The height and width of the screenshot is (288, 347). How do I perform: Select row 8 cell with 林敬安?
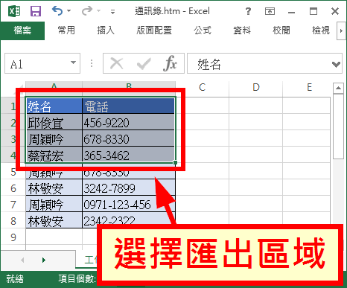pyautogui.click(x=54, y=221)
